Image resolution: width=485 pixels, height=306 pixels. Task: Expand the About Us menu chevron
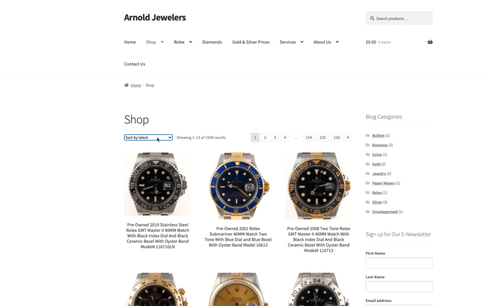(337, 42)
